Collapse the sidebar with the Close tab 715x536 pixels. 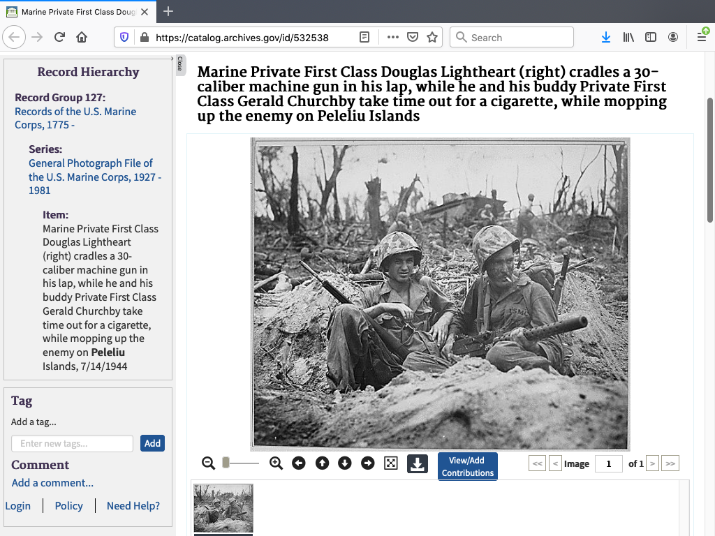(x=179, y=64)
